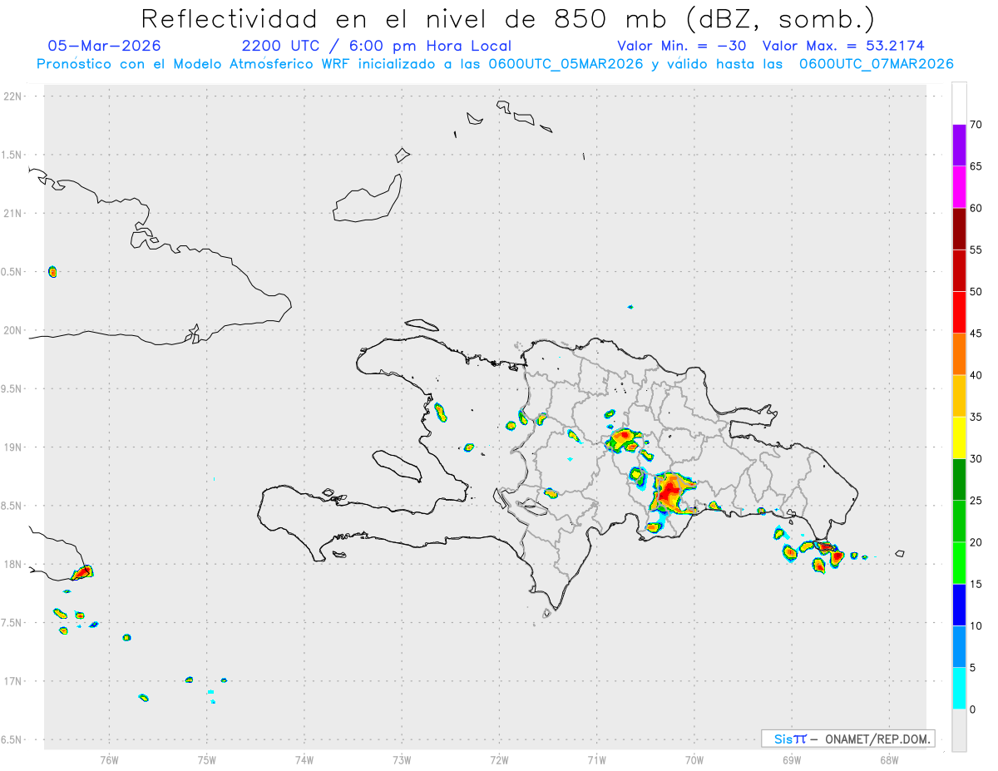Click the colorbar label "5"

pyautogui.click(x=972, y=668)
